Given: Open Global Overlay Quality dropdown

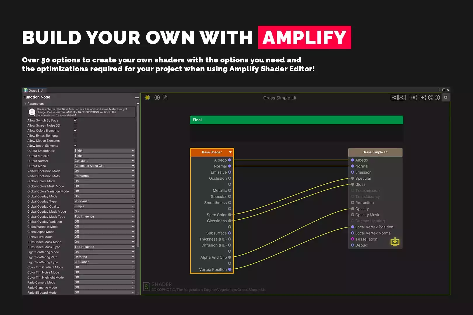Looking at the screenshot, I should (x=104, y=206).
